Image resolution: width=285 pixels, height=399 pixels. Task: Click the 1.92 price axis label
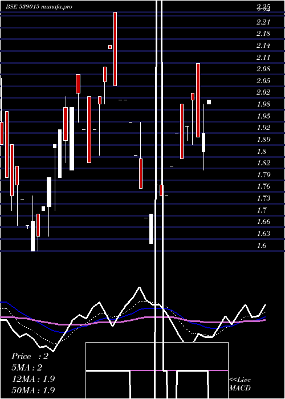pyautogui.click(x=263, y=128)
